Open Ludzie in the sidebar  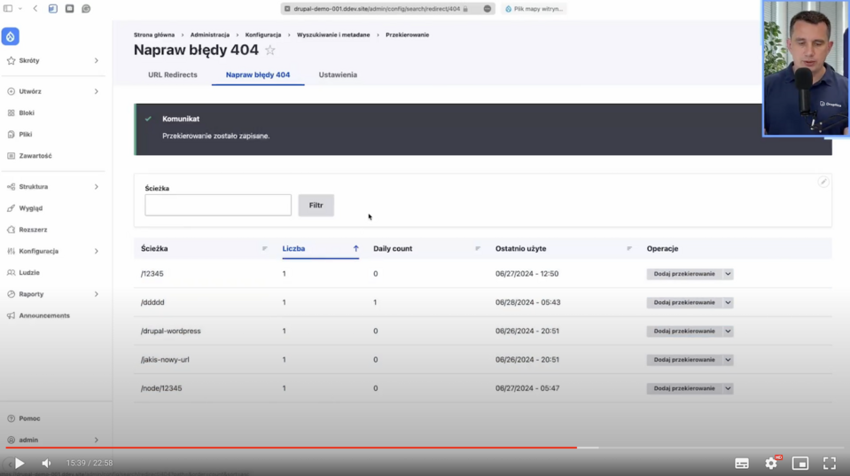point(29,273)
